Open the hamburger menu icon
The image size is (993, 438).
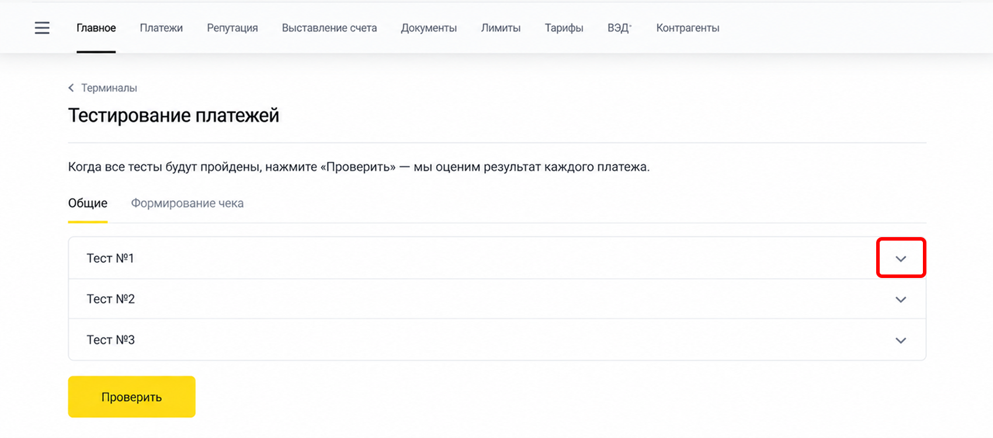click(42, 28)
